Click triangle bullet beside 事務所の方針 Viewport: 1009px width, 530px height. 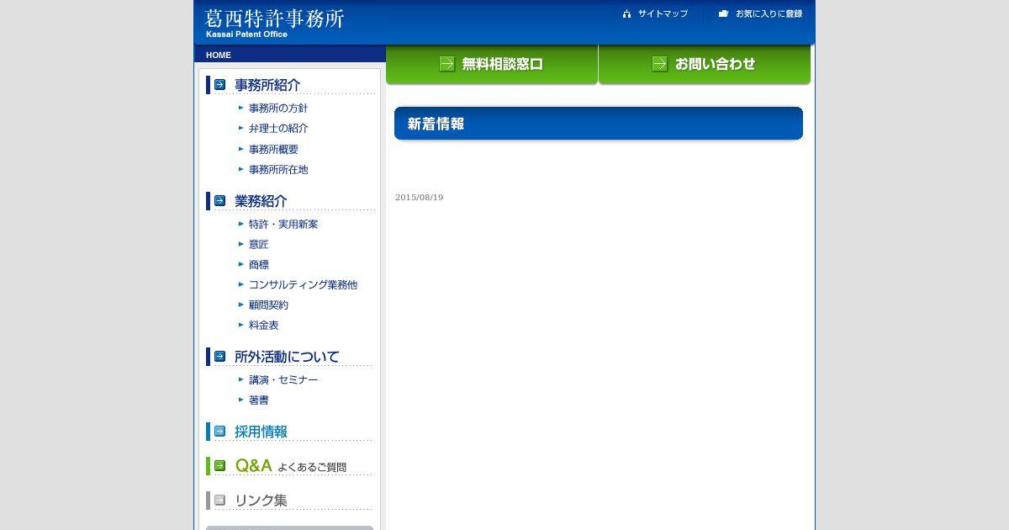[241, 108]
